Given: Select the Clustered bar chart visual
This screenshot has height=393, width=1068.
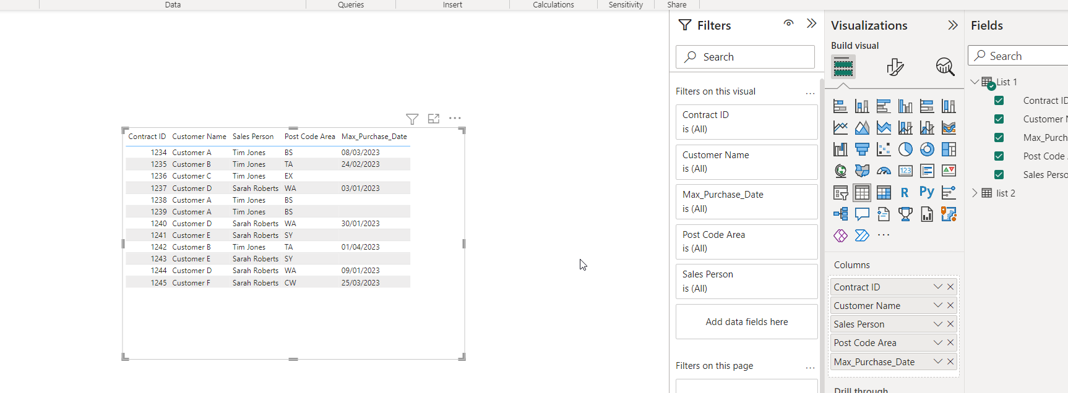Looking at the screenshot, I should [884, 106].
